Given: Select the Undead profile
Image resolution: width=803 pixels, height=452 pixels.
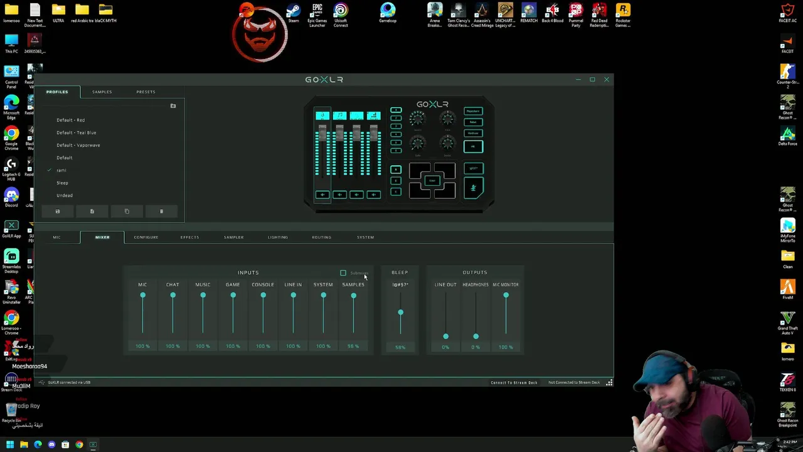Looking at the screenshot, I should point(64,195).
